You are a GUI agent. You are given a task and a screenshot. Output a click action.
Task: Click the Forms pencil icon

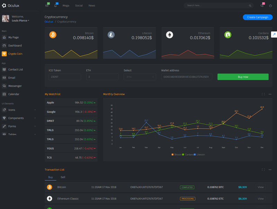click(4, 126)
